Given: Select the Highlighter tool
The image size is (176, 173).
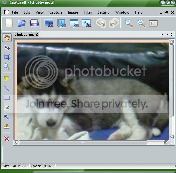Looking at the screenshot, I should (x=7, y=107).
